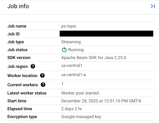Click the Job ID label
Screen dimensions: 159x123
pyautogui.click(x=13, y=34)
